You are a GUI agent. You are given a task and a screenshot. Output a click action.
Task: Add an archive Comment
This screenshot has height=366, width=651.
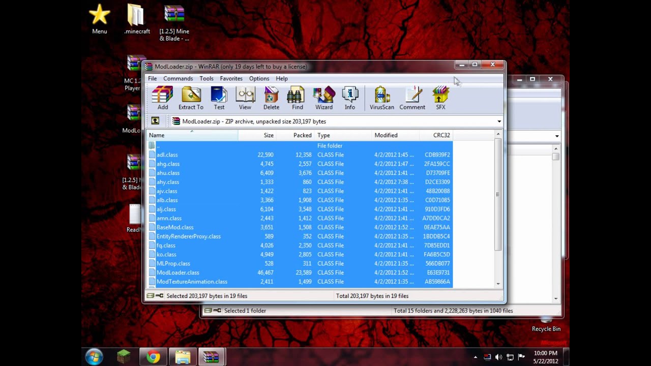(x=412, y=98)
